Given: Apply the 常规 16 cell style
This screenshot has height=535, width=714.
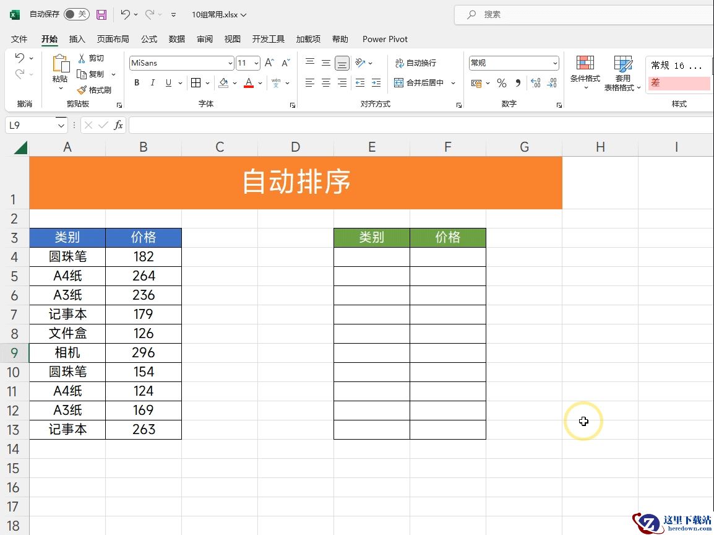Looking at the screenshot, I should 679,66.
